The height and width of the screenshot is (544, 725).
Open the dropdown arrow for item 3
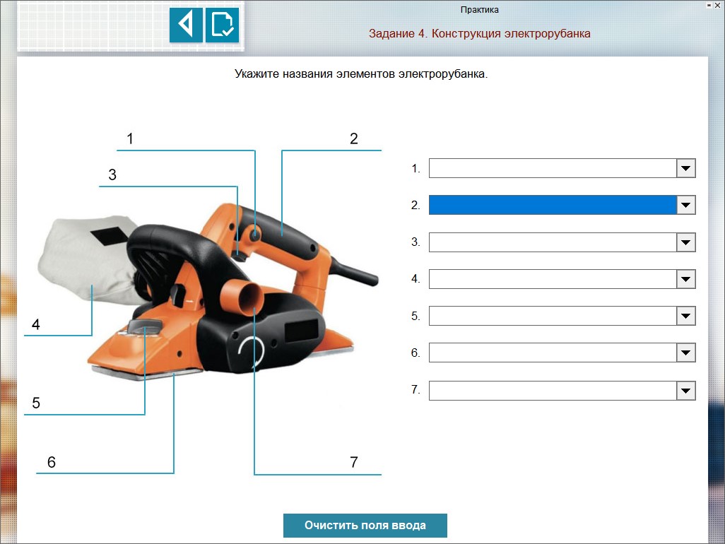point(685,242)
